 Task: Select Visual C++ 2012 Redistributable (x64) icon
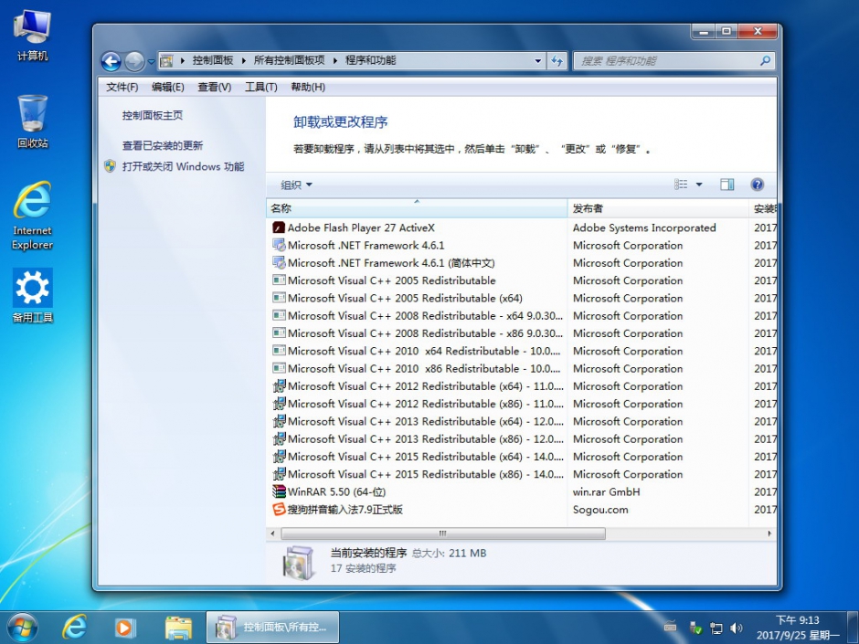[x=279, y=386]
